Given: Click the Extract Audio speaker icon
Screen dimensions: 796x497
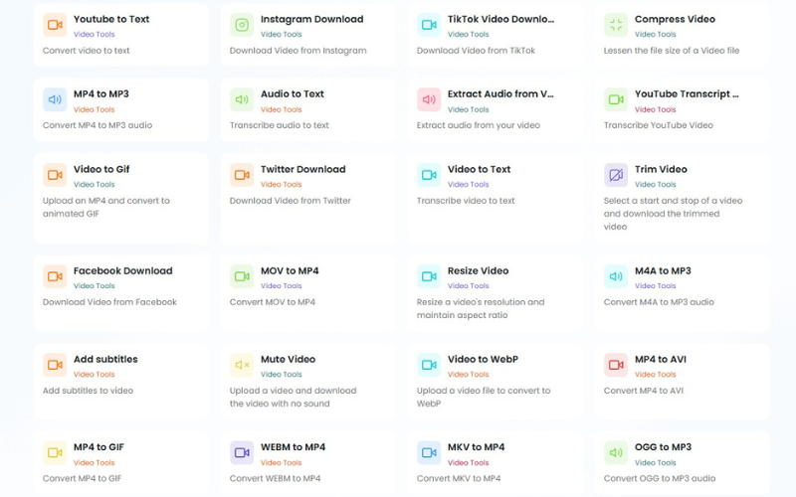Looking at the screenshot, I should point(429,99).
